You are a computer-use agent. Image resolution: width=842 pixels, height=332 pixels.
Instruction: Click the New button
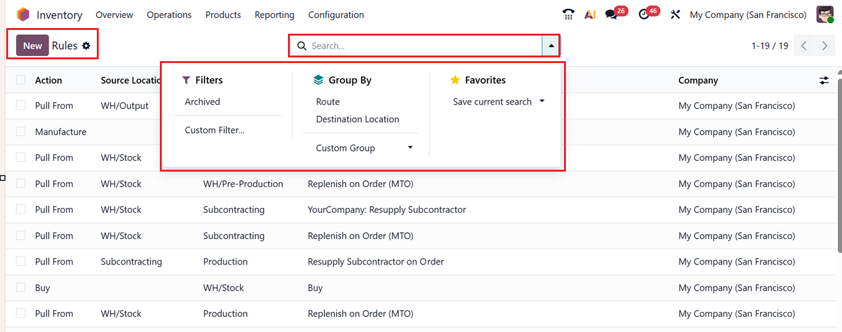pos(32,46)
